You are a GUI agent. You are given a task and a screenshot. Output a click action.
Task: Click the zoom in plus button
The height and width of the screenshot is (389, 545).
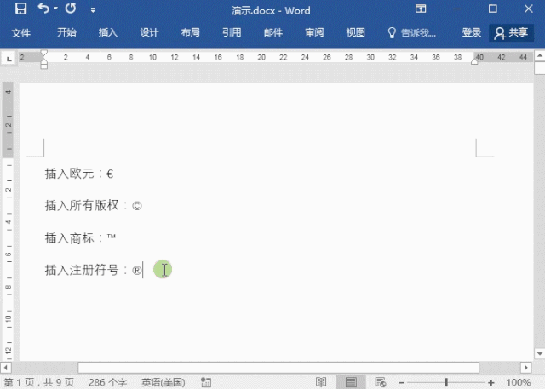[x=491, y=383]
